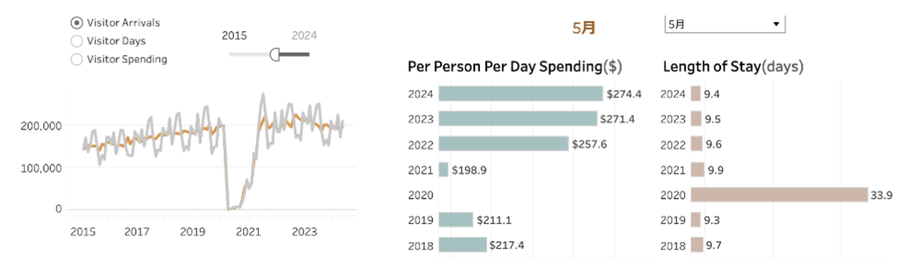The height and width of the screenshot is (267, 915).
Task: Click the 2020 length of stay bar 33.9
Action: [779, 195]
